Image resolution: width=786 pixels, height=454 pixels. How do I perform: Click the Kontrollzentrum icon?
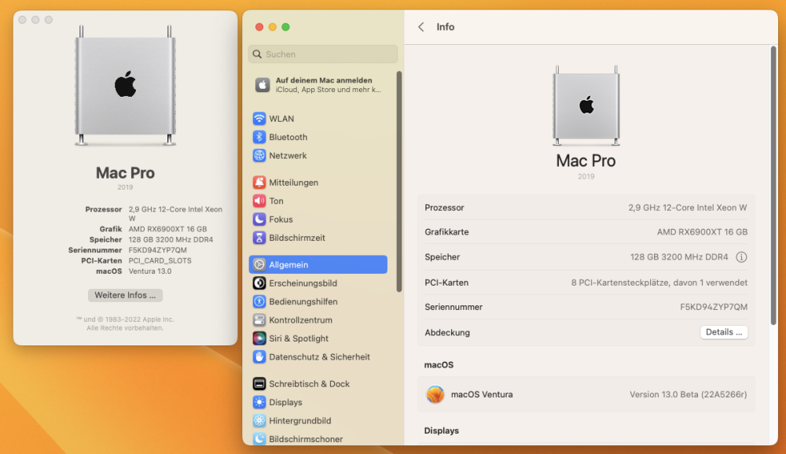[x=259, y=320]
